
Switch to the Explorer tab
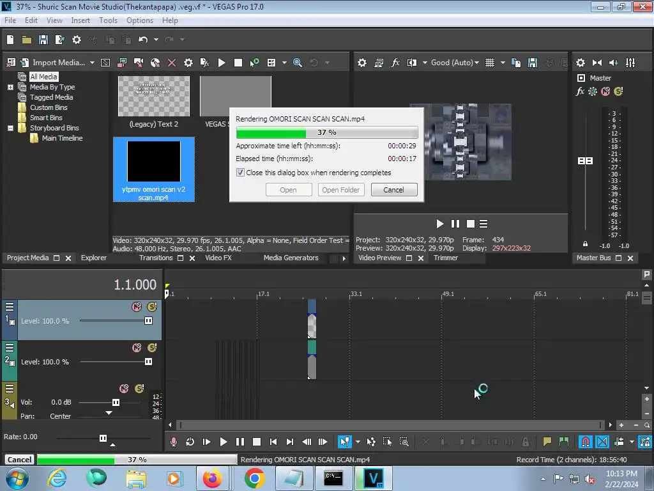[x=94, y=258]
